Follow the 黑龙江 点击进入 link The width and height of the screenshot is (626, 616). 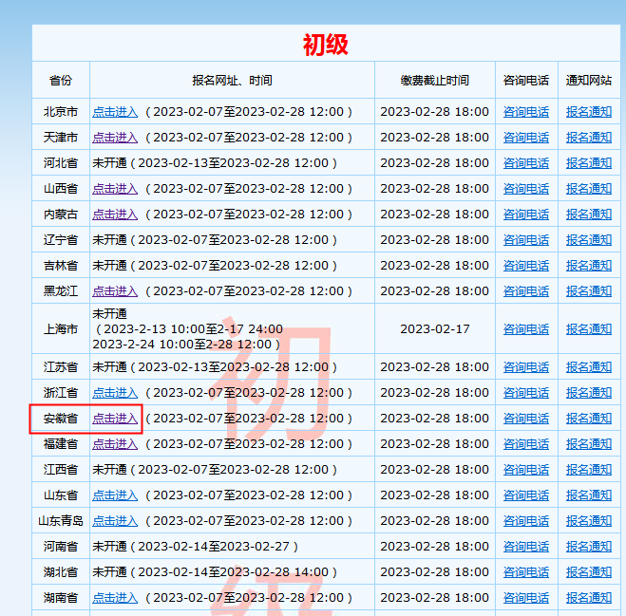(x=115, y=291)
